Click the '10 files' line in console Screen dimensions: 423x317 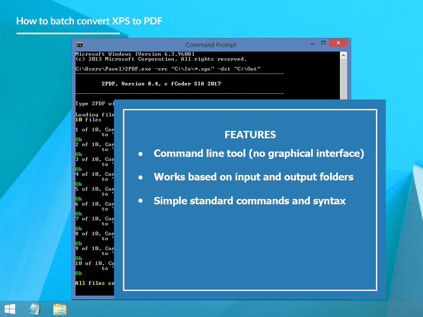[x=88, y=120]
